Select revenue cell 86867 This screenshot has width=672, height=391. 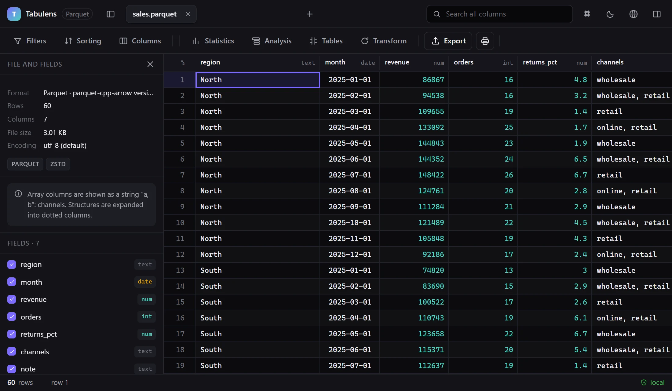click(414, 80)
